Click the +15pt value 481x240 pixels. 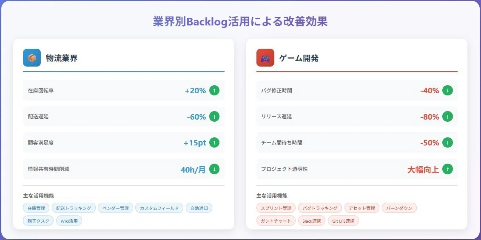pyautogui.click(x=195, y=143)
